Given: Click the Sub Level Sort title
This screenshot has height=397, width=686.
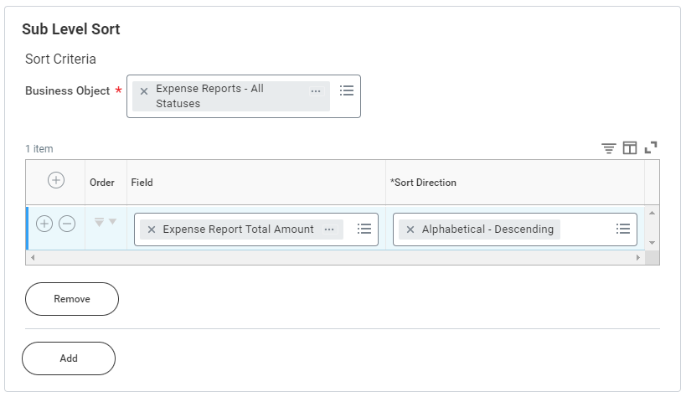Looking at the screenshot, I should (71, 29).
